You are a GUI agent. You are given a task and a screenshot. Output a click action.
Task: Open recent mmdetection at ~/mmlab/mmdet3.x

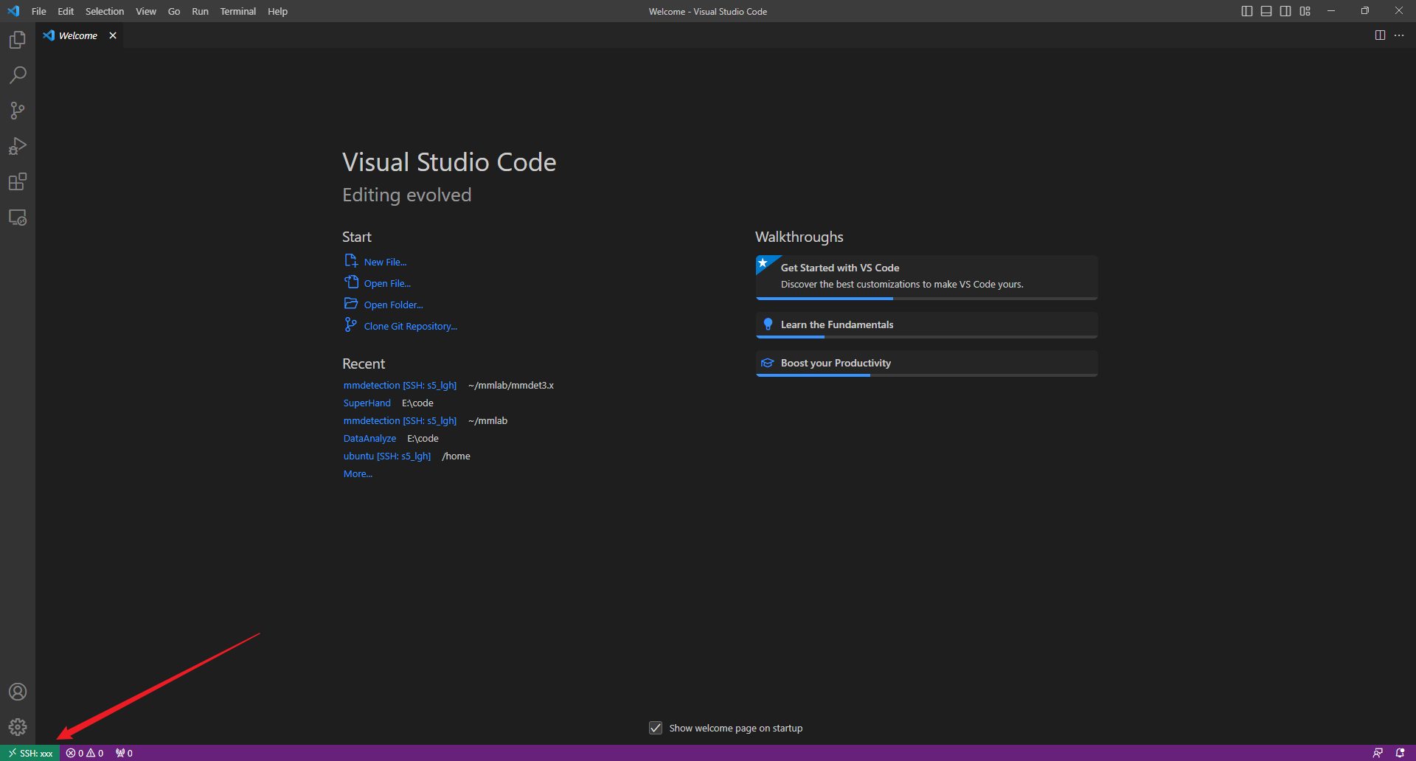(x=400, y=385)
